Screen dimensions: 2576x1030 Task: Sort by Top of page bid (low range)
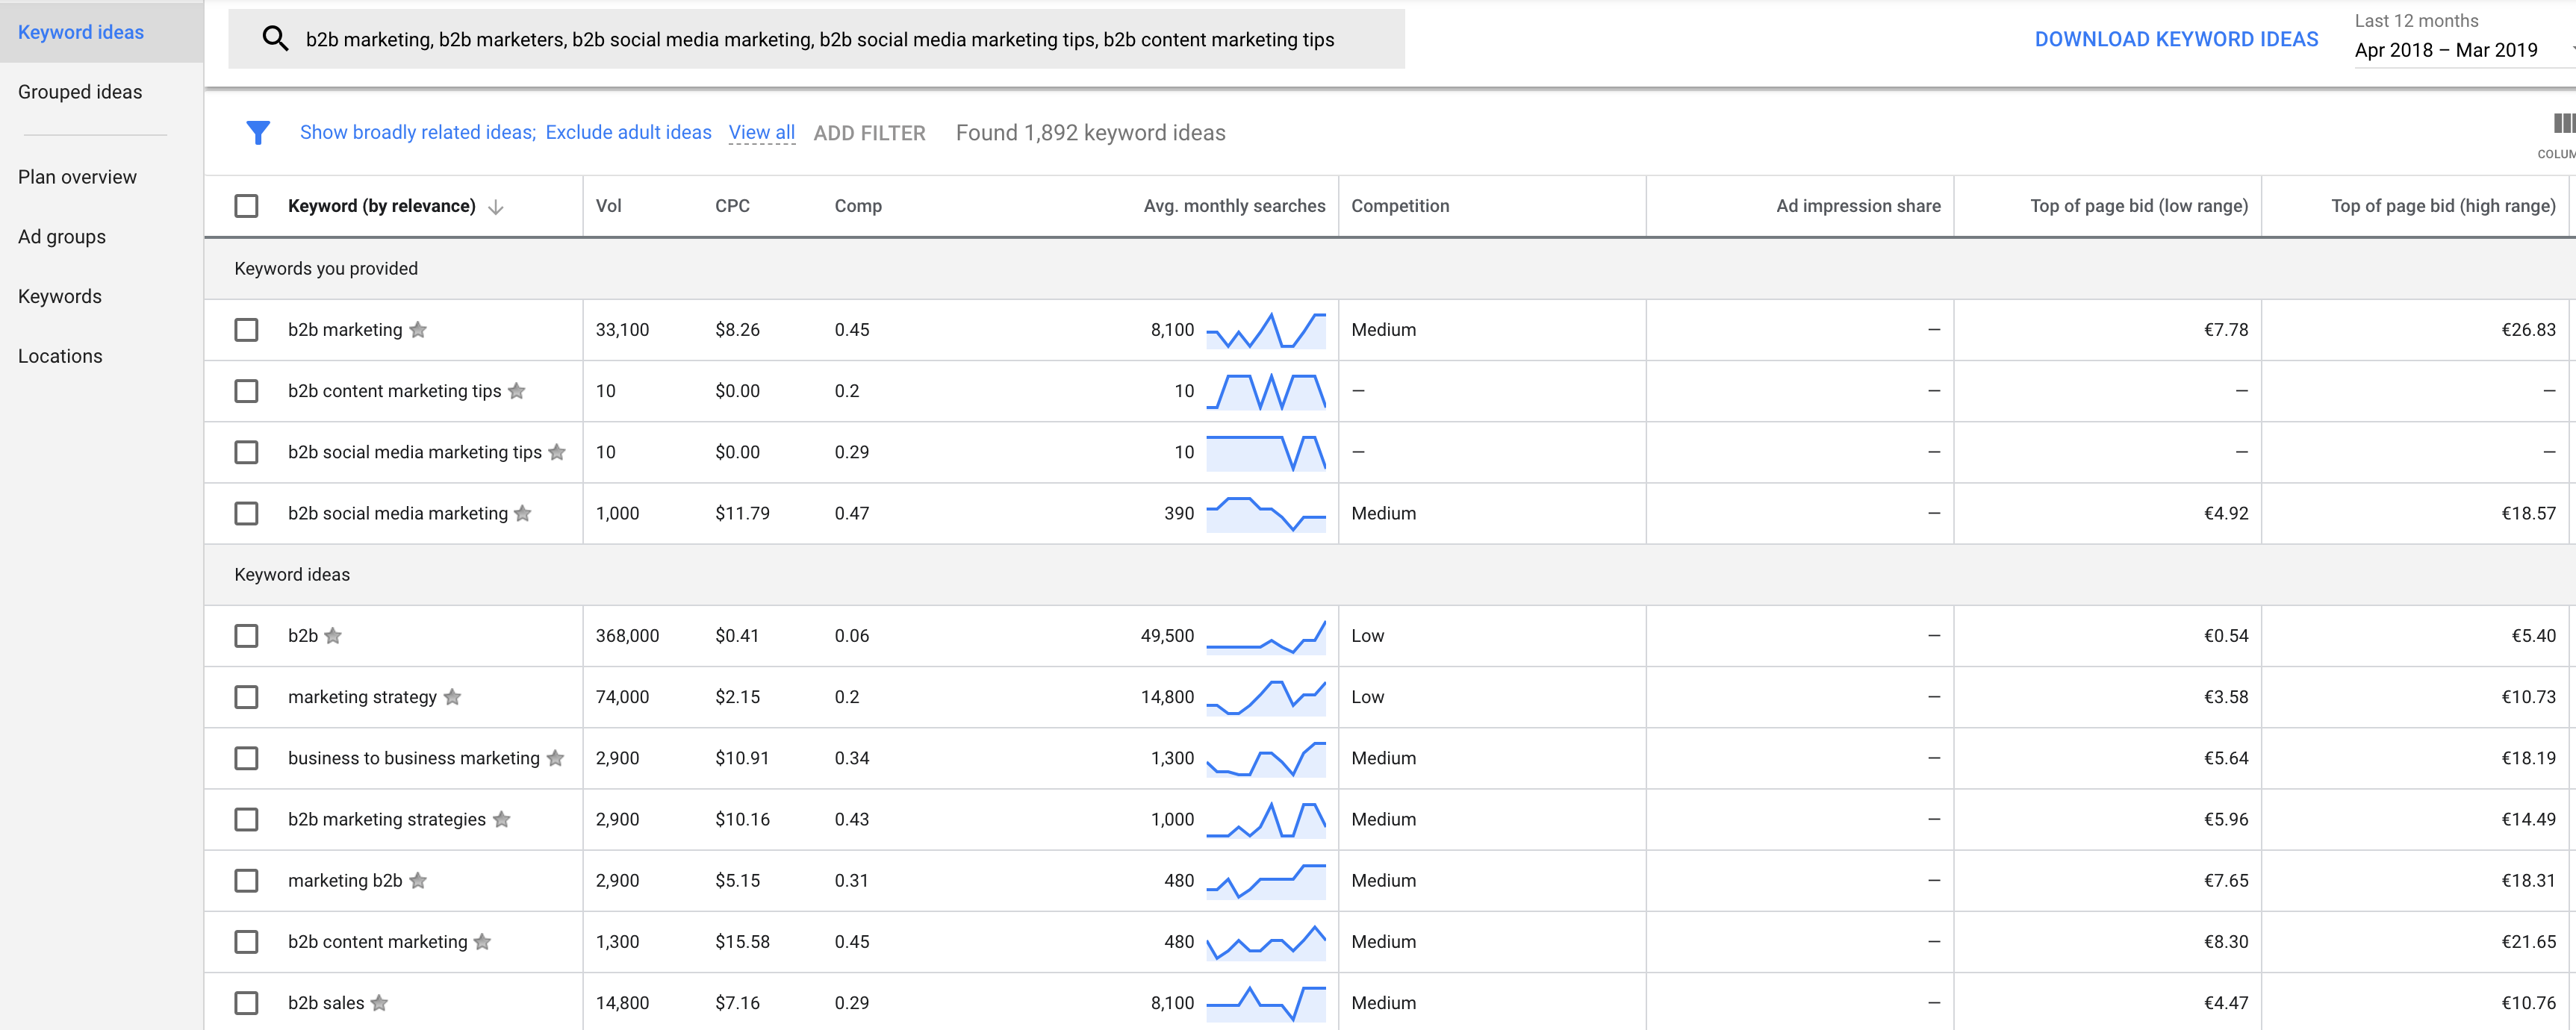pos(2139,206)
